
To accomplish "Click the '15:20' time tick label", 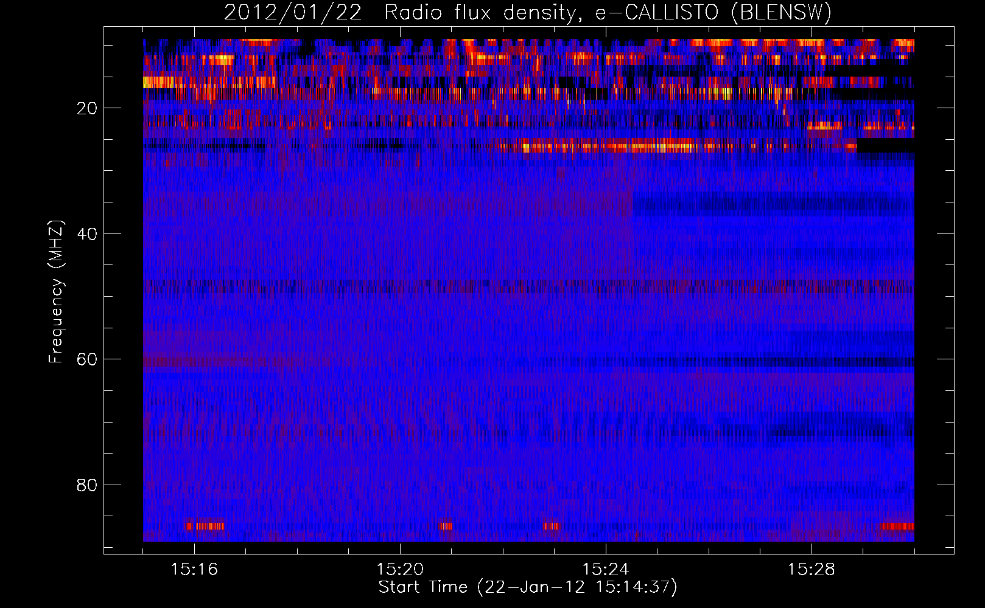I will click(x=400, y=570).
